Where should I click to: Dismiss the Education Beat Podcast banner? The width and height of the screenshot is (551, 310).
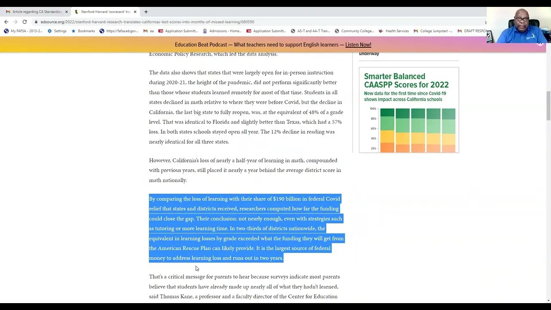540,43
